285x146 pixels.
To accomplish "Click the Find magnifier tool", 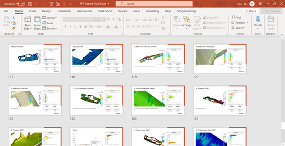I will point(236,17).
